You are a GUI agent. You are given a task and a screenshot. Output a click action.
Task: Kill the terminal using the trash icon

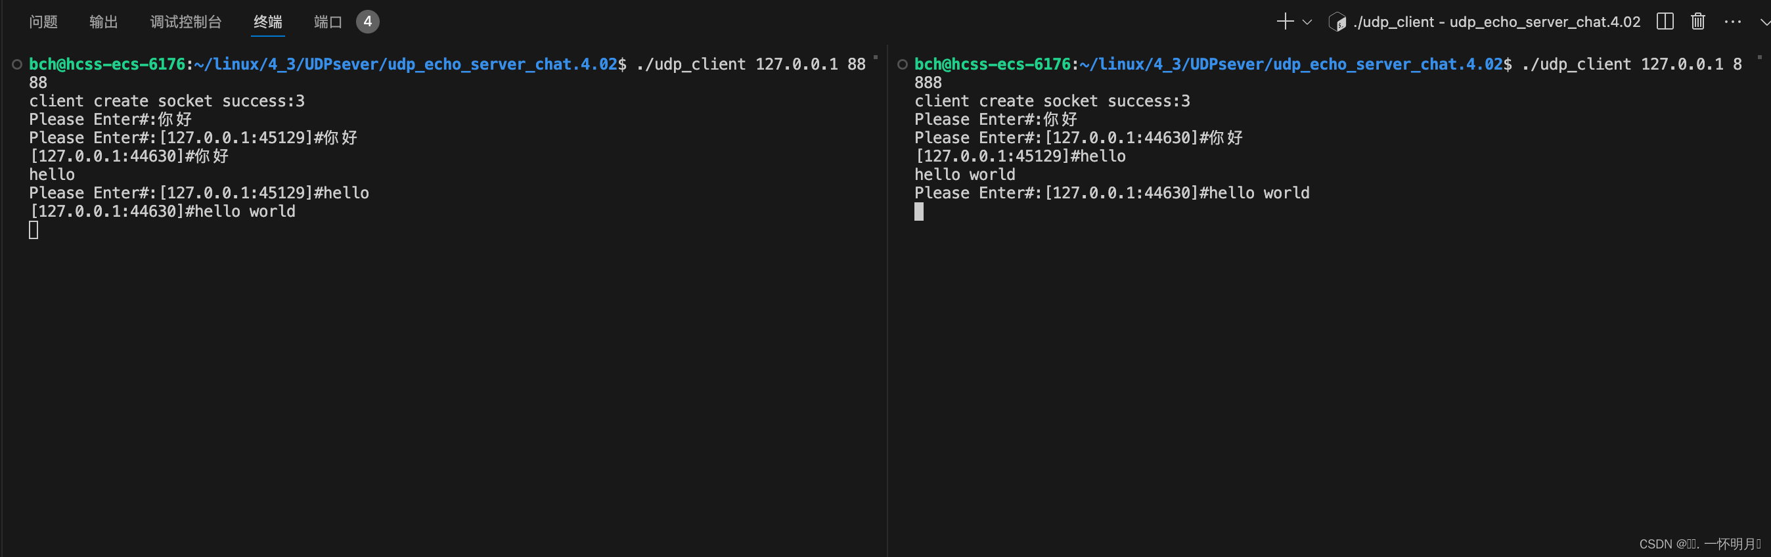click(1697, 22)
